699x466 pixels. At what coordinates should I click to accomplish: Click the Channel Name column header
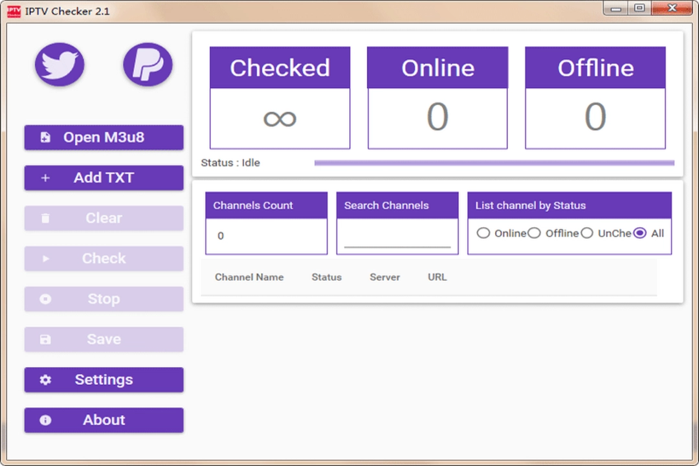click(249, 277)
